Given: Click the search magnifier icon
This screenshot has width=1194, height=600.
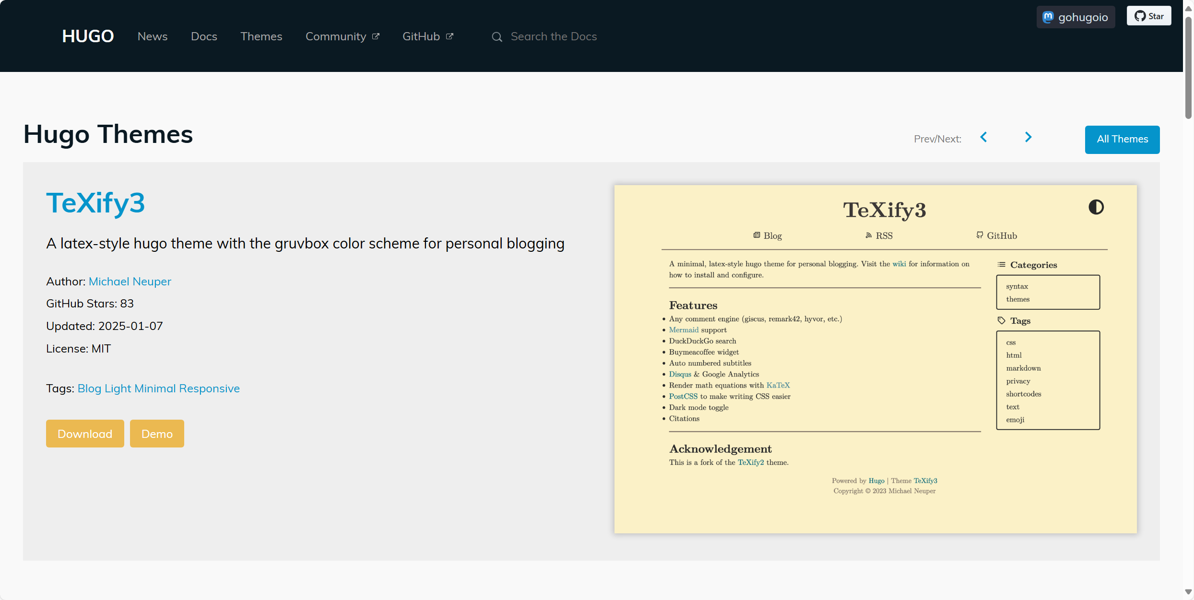Looking at the screenshot, I should click(x=497, y=37).
